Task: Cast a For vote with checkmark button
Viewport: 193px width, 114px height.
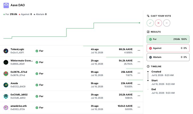Action: pos(150,23)
